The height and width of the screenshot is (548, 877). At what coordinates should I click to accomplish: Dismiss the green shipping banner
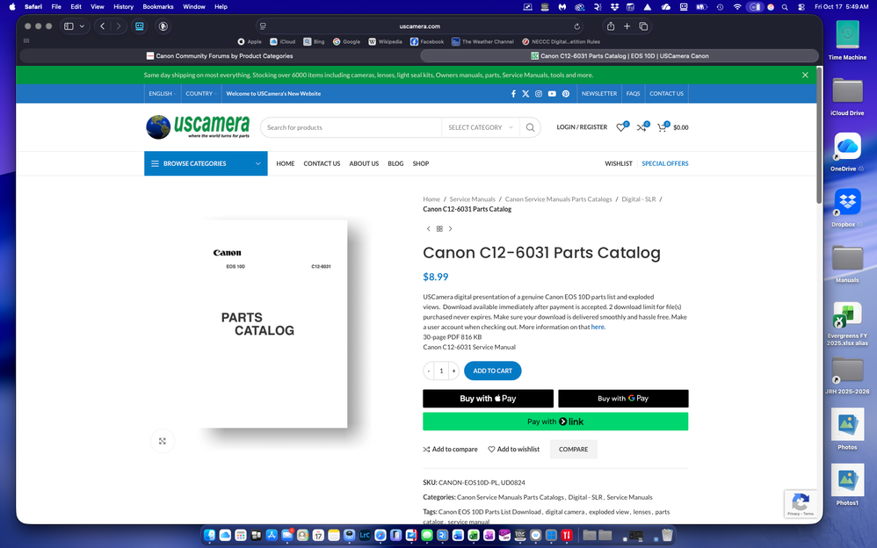coord(805,76)
